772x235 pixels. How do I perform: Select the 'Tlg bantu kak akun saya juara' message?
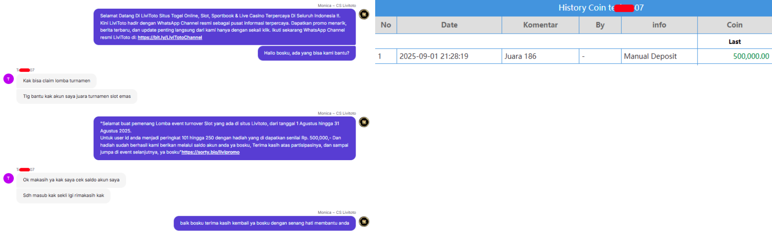pyautogui.click(x=77, y=96)
